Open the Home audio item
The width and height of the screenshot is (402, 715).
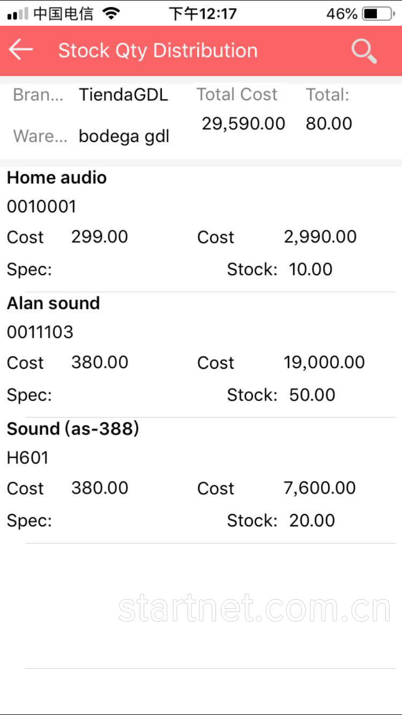pyautogui.click(x=201, y=229)
